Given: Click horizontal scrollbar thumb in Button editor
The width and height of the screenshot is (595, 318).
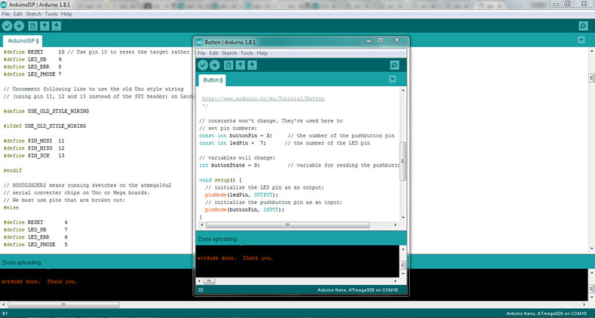Looking at the screenshot, I should [288, 225].
